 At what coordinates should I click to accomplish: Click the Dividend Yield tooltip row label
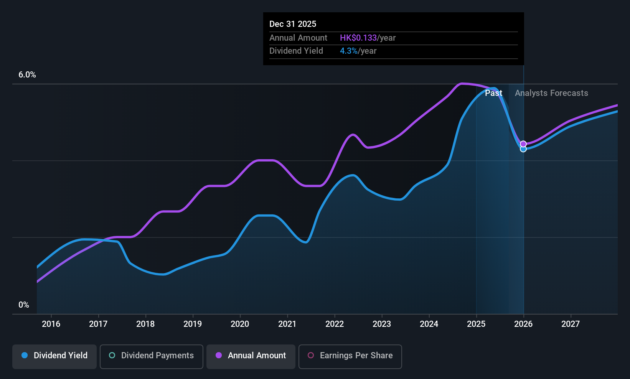(296, 51)
